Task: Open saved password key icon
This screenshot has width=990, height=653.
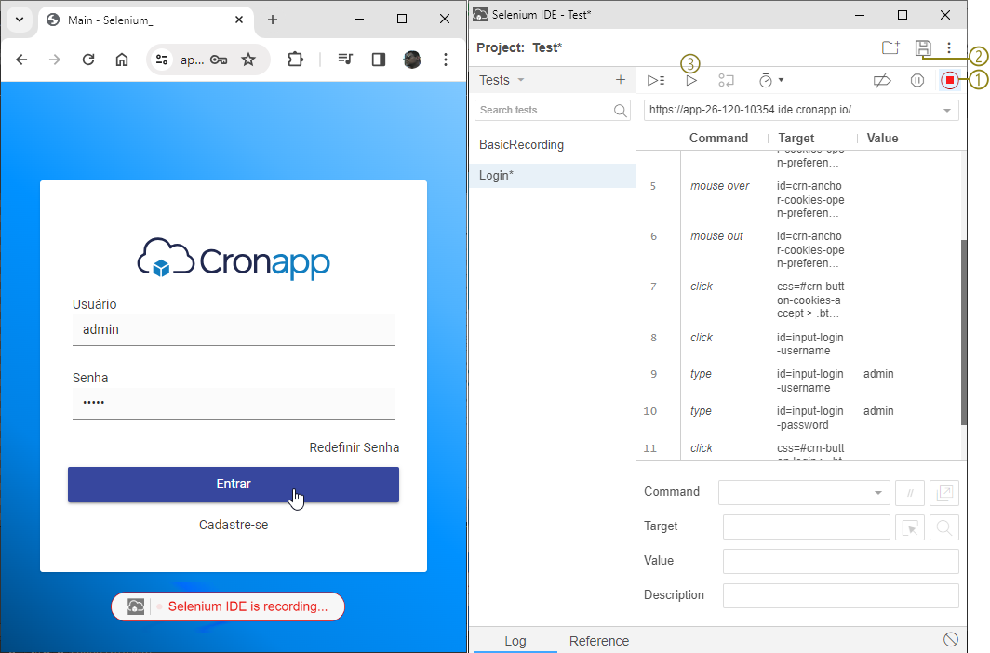Action: (x=219, y=60)
